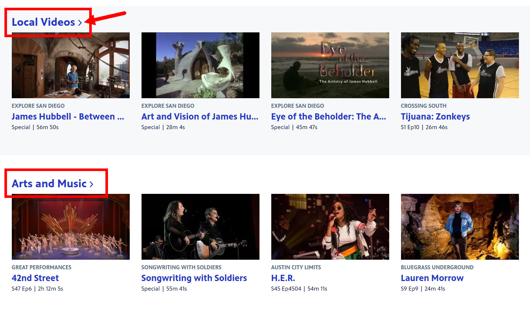Image resolution: width=530 pixels, height=309 pixels.
Task: Open the Tijuana Zonkeys basketball thumbnail
Action: pos(460,65)
